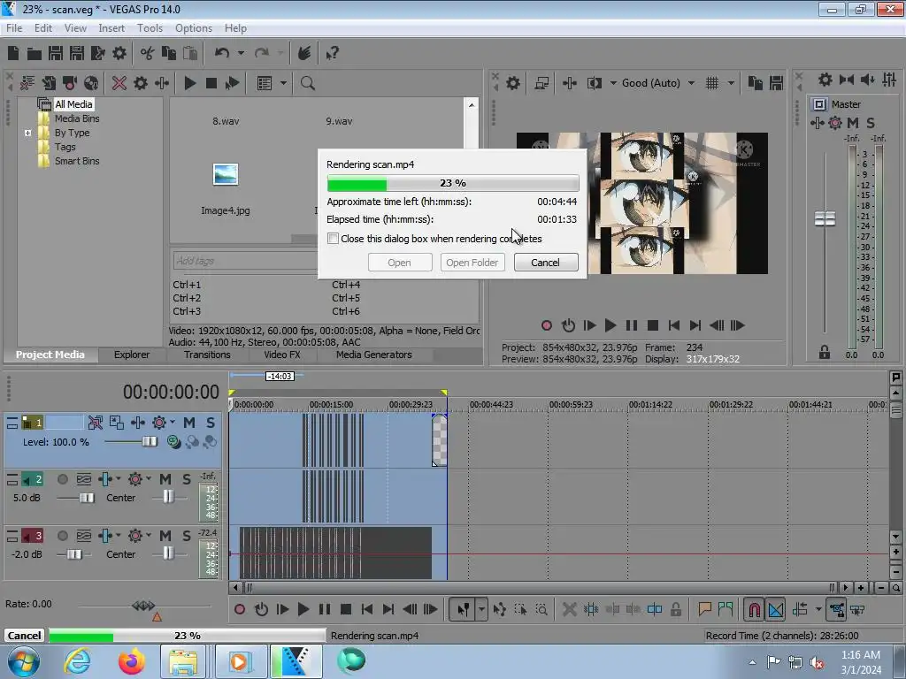Open Split Screen View dropdown in preview
This screenshot has width=906, height=679.
[x=613, y=83]
